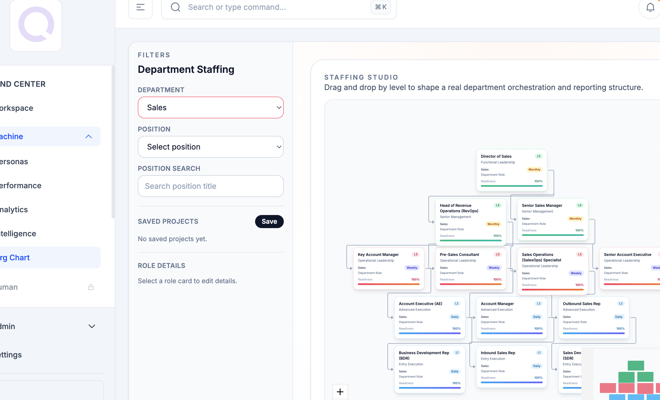Click the lock icon on the Human menu item
Viewport: 660px width, 400px height.
tap(91, 287)
